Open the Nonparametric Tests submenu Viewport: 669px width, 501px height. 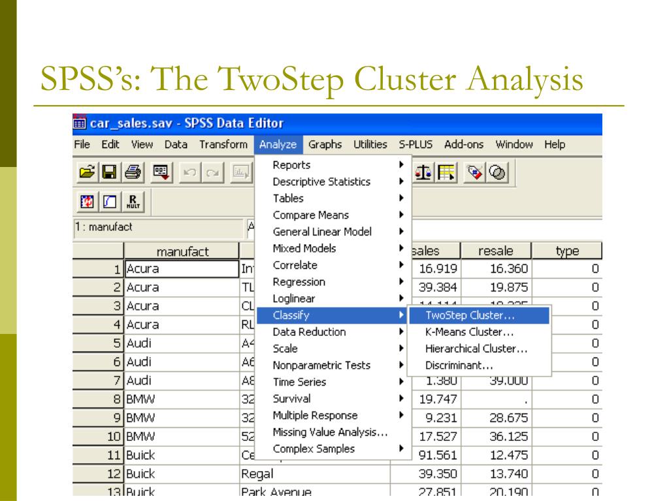coord(331,365)
